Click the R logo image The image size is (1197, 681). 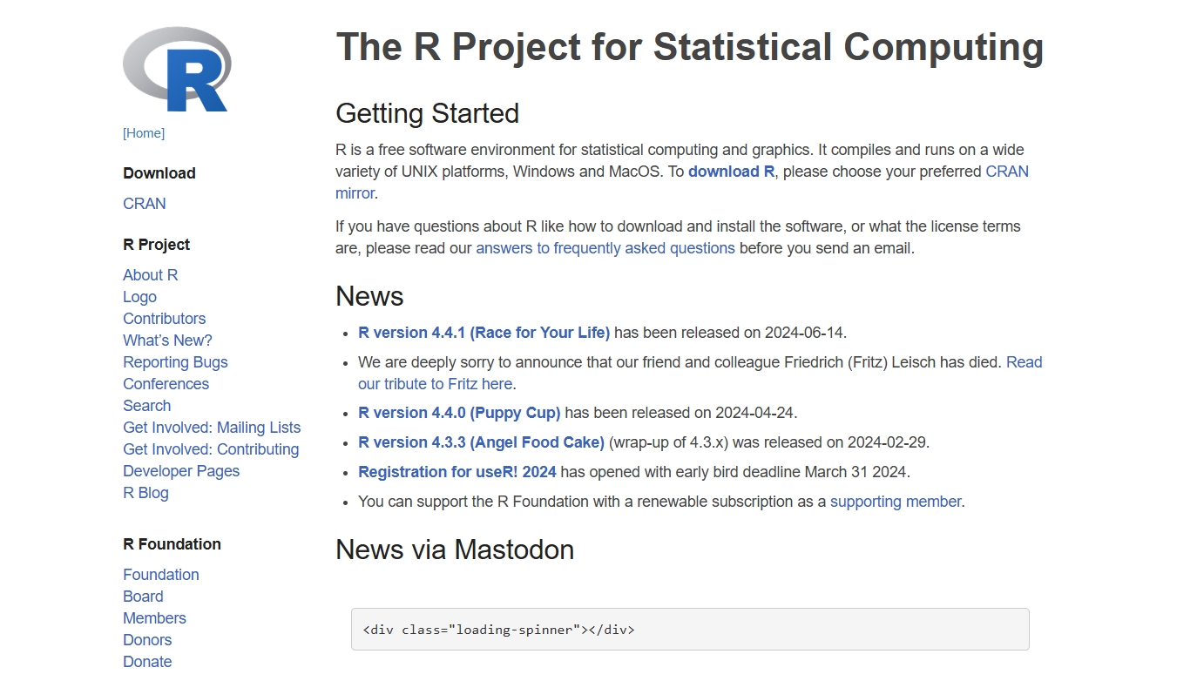[177, 69]
